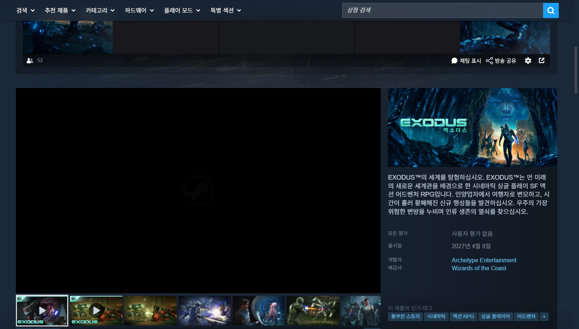Screen dimensions: 579x329
Task: Select the screenshot thumbnail with bright light blast
Action: tap(205, 311)
